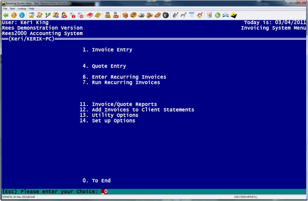Screen dimensions: 308x201
Task: Click the choice entry field at bottom
Action: tap(105, 191)
